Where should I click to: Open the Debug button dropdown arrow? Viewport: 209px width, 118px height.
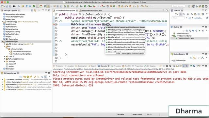[x=83, y=6]
